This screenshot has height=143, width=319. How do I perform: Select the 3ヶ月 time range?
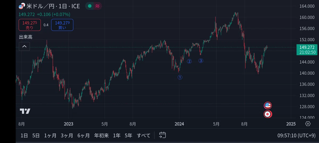(x=67, y=136)
